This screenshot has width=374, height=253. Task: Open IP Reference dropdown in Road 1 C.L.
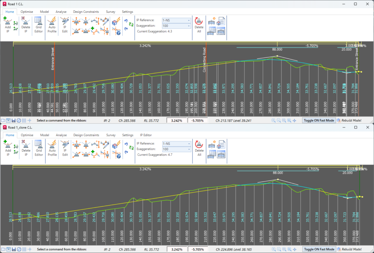(176, 20)
